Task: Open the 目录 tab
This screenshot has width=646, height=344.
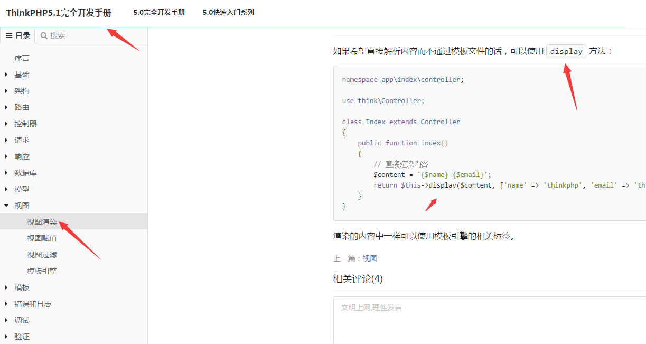Action: (17, 35)
